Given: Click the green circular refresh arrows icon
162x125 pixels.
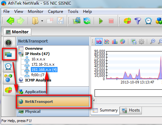Looking at the screenshot, I should tap(87, 21).
